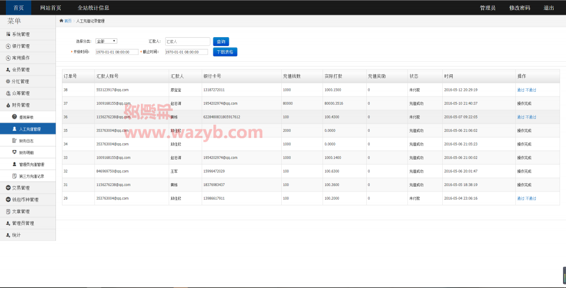The image size is (566, 288).
Task: Click account 846969750@qq.com in order 32
Action: [113, 171]
